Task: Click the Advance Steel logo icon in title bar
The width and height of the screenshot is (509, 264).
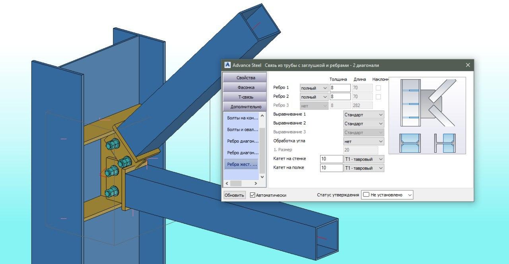Action: tap(227, 65)
